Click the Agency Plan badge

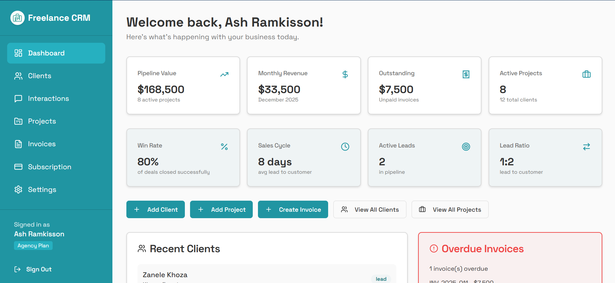point(33,246)
